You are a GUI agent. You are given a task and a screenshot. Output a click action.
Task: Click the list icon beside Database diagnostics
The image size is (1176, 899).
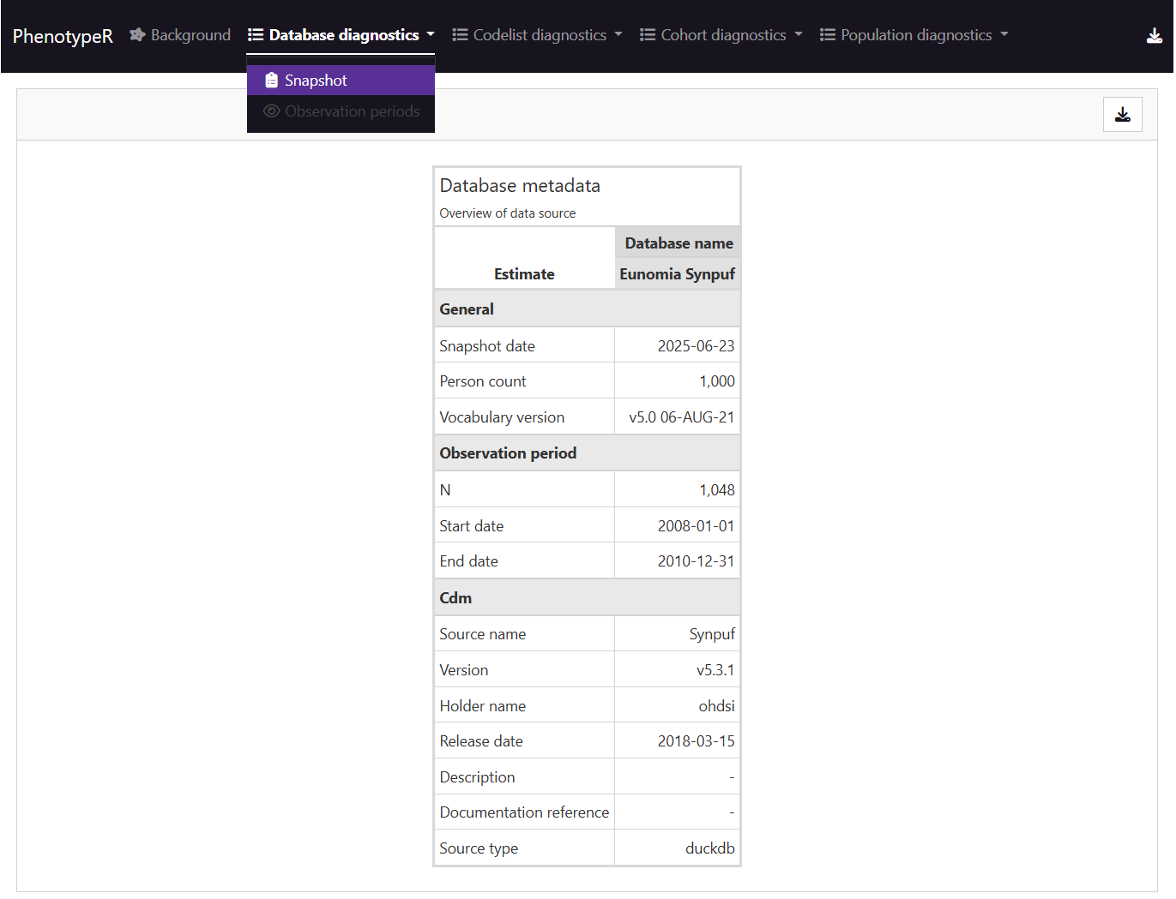(x=256, y=35)
